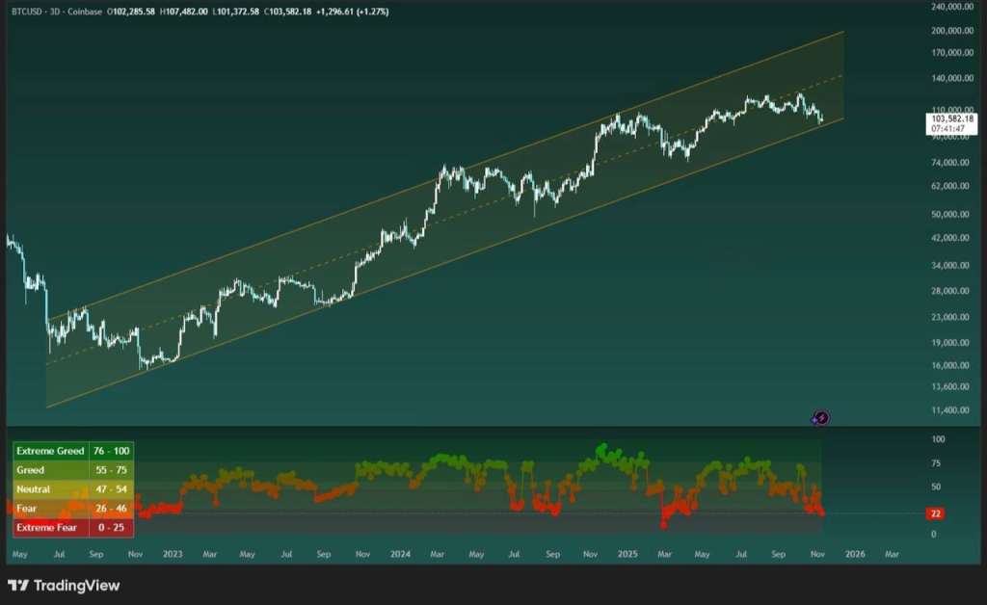Select the red Extreme Fear legend row
Image resolution: width=987 pixels, height=605 pixels.
(x=73, y=528)
